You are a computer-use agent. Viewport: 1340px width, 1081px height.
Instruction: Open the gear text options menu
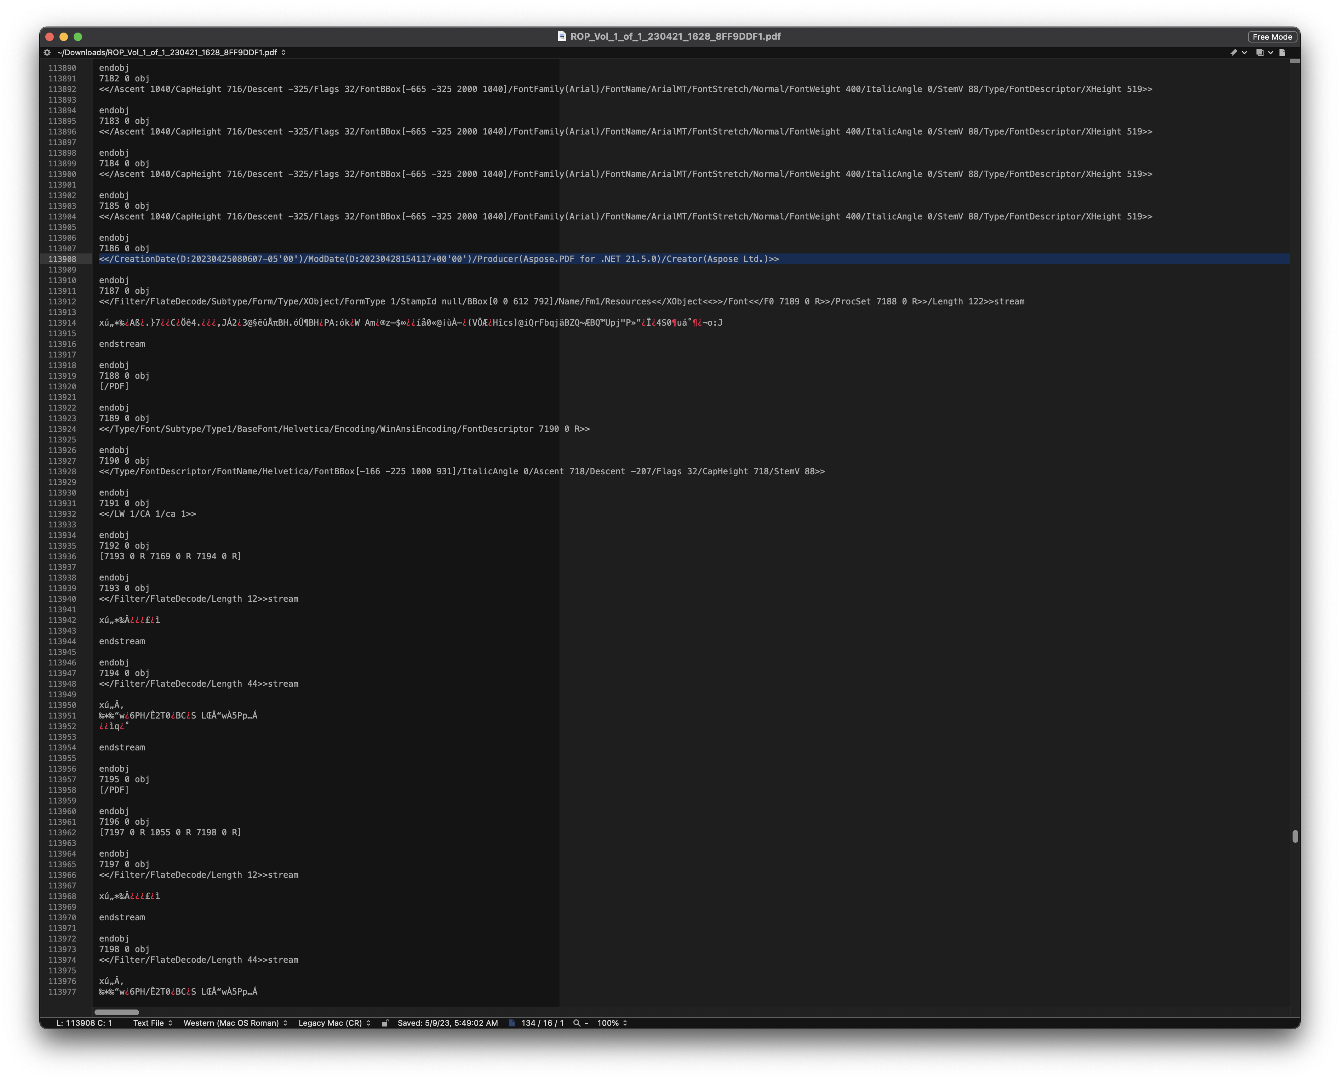[x=47, y=52]
